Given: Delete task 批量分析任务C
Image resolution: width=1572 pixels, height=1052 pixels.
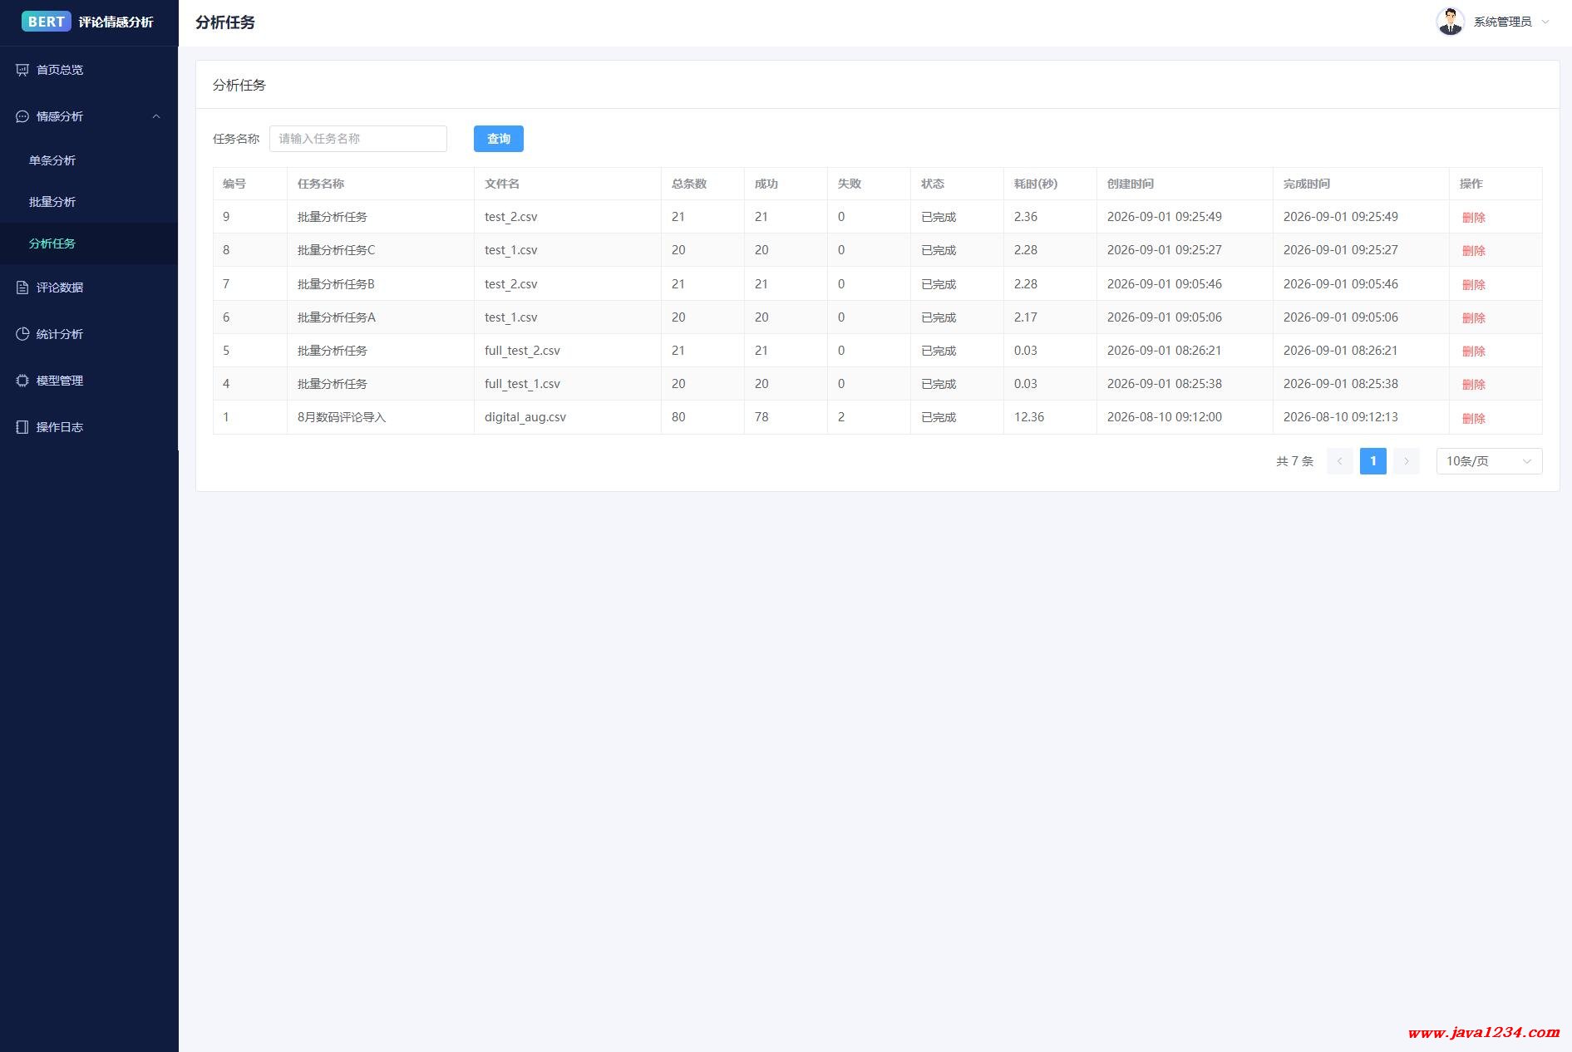Looking at the screenshot, I should (1473, 250).
